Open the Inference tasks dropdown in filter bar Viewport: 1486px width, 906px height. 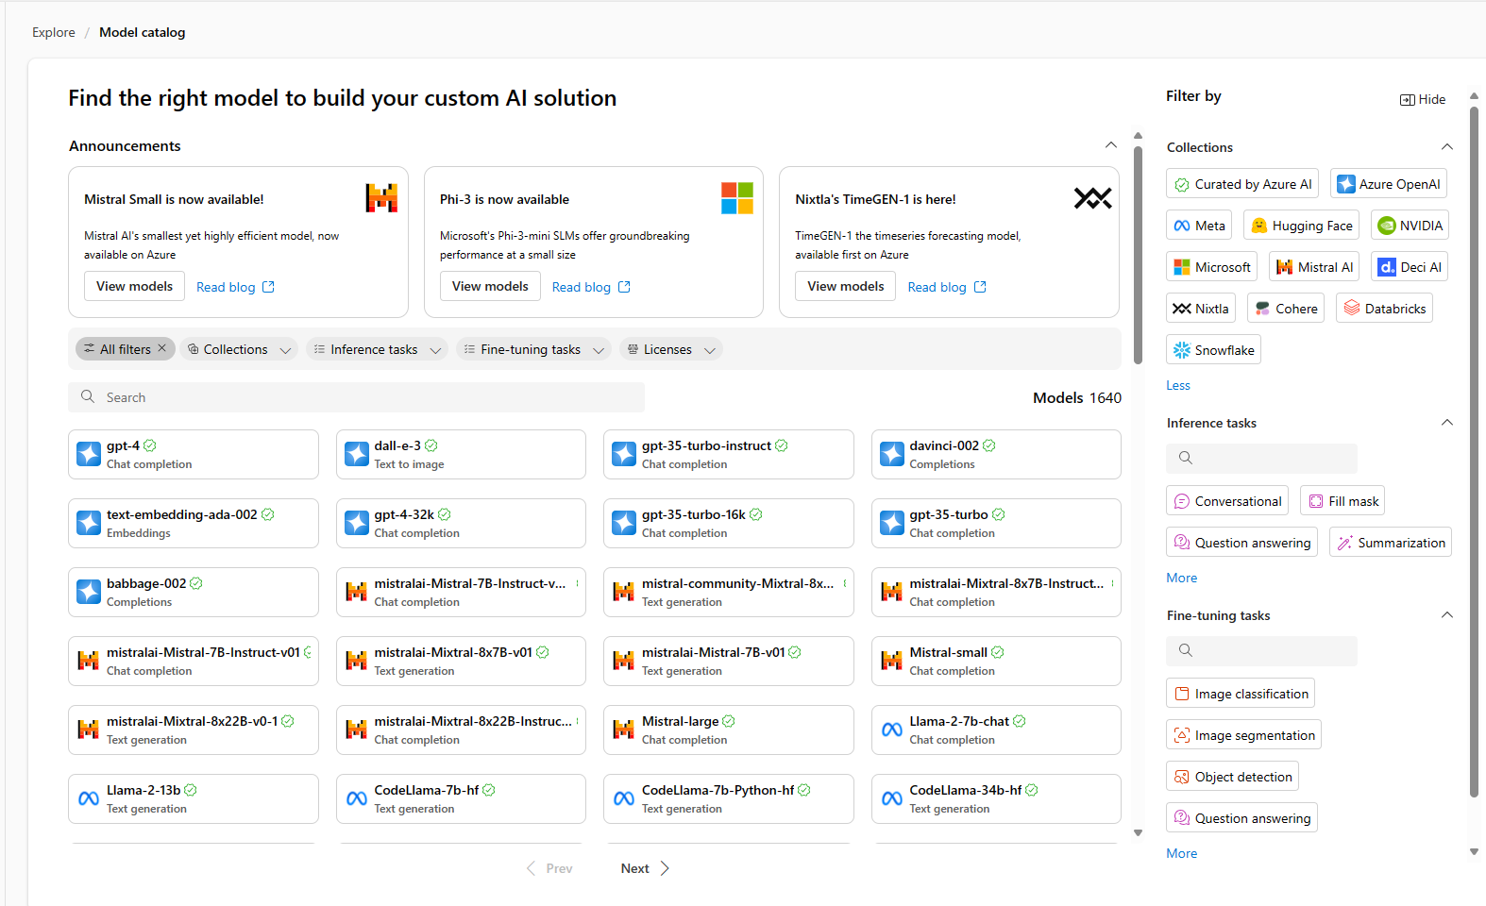click(377, 349)
